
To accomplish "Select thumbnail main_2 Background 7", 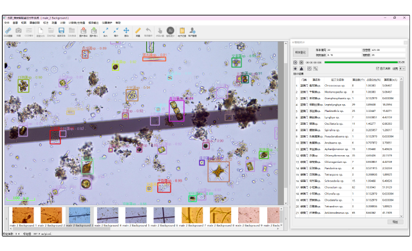I will 192,217.
